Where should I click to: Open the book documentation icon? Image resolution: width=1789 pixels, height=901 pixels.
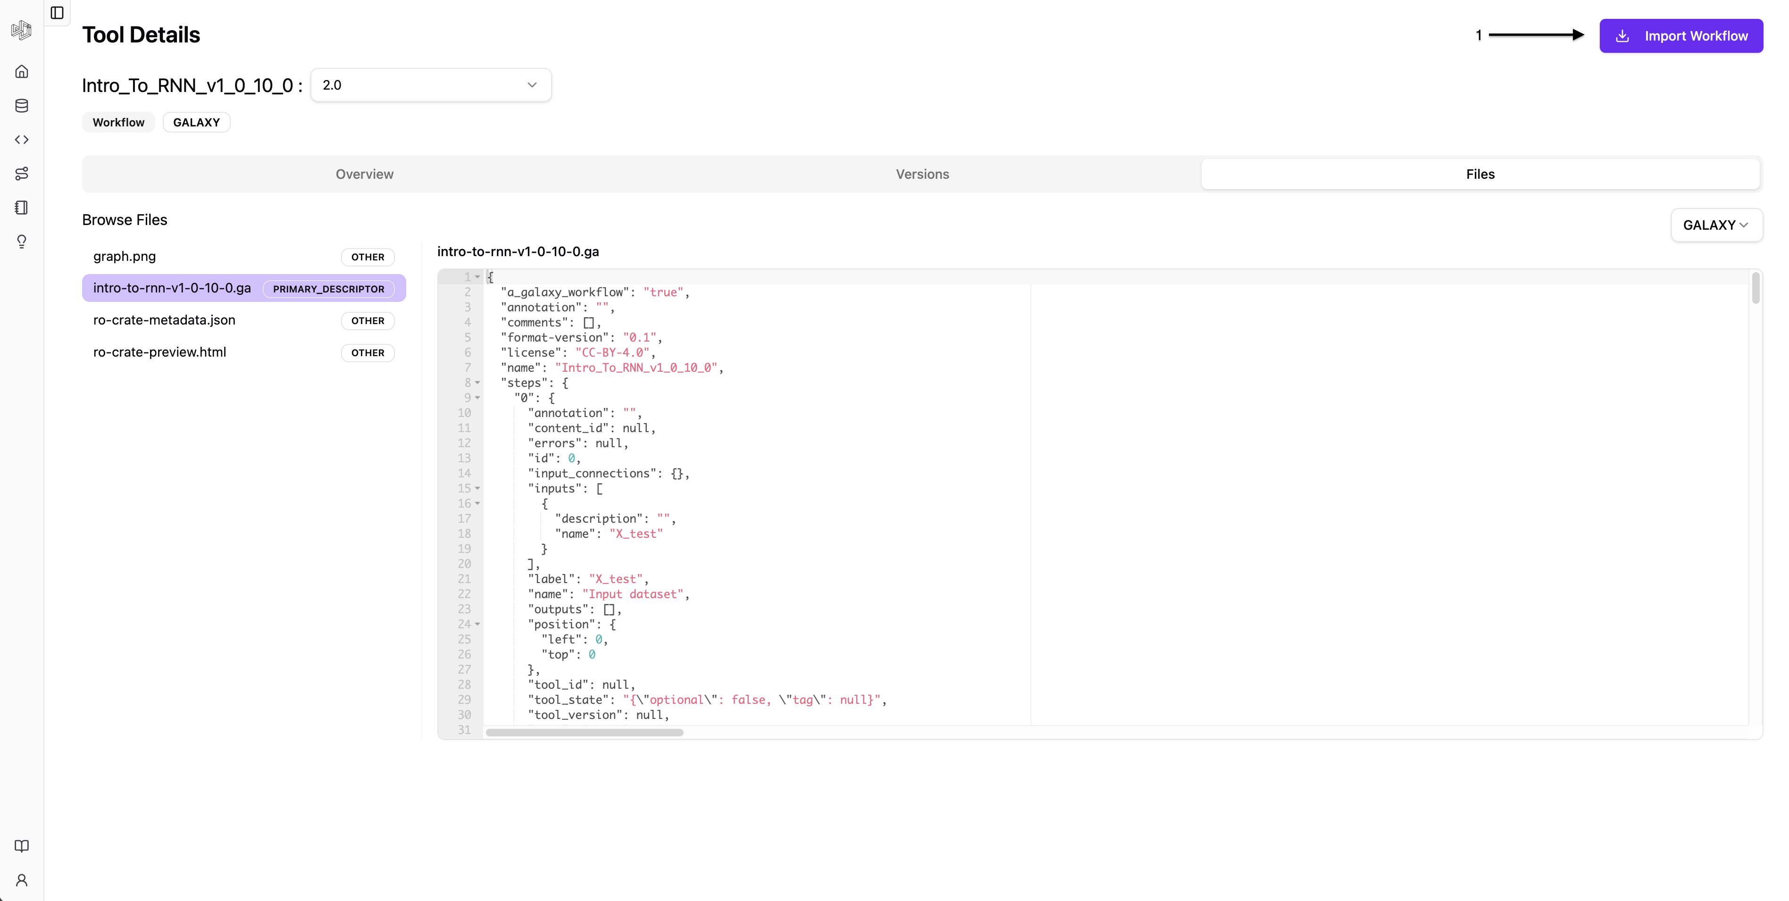tap(22, 845)
